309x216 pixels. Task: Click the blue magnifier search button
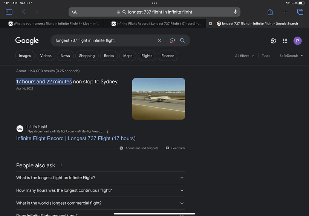click(x=182, y=40)
